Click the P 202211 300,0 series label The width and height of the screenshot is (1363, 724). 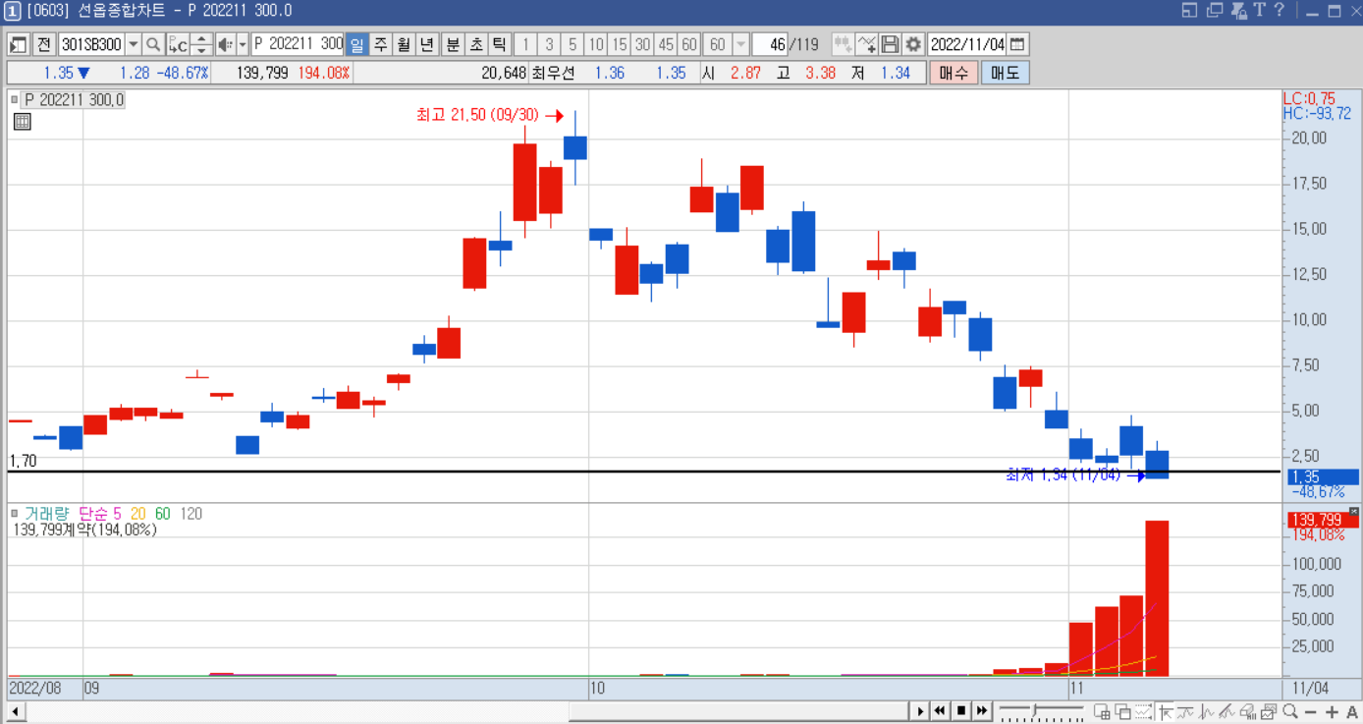74,100
